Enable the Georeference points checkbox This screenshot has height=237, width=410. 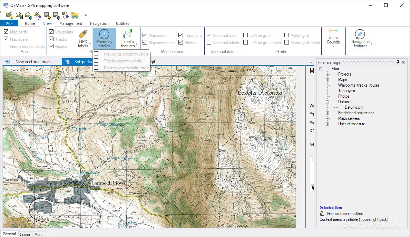click(x=6, y=46)
